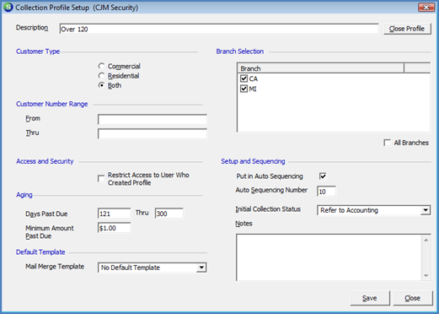Viewport: 439px width, 314px height.
Task: Toggle Put in Auto Sequencing checkbox
Action: pyautogui.click(x=323, y=176)
